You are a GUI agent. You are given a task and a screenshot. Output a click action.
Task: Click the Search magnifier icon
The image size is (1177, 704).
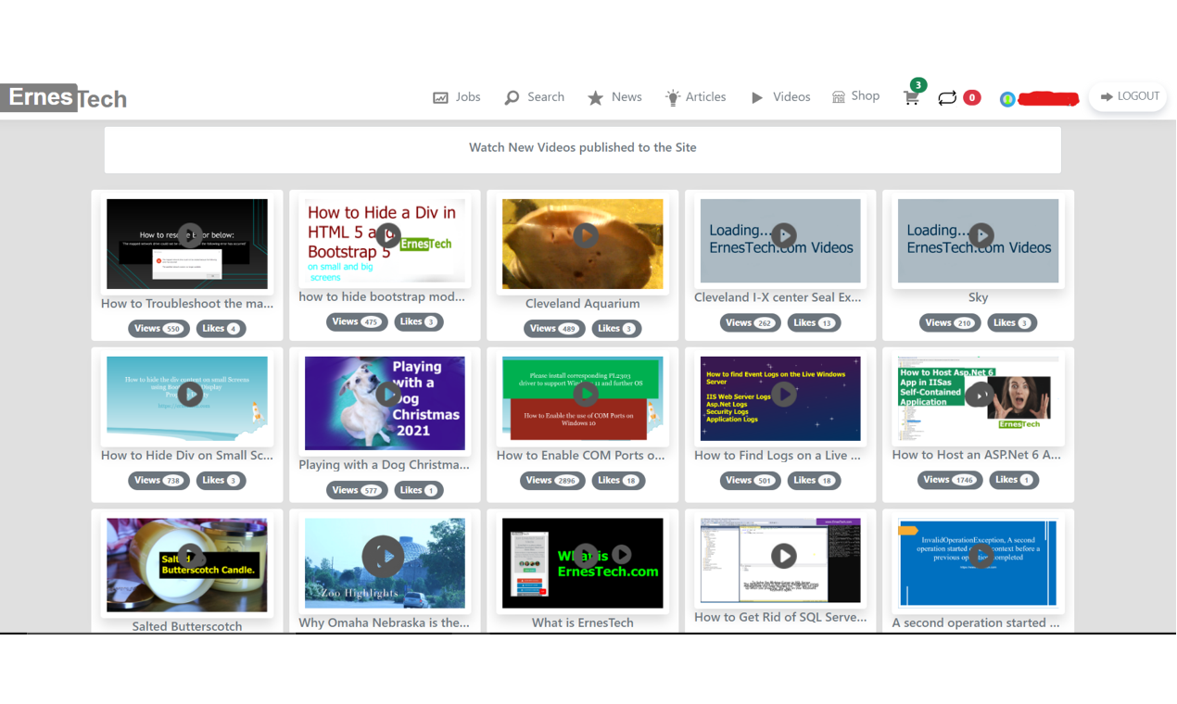tap(512, 97)
